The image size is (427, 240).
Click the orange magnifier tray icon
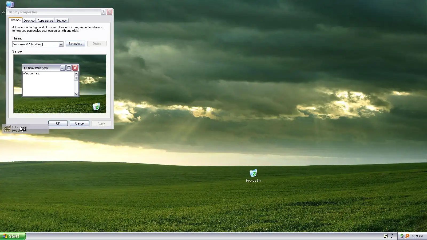click(x=407, y=236)
